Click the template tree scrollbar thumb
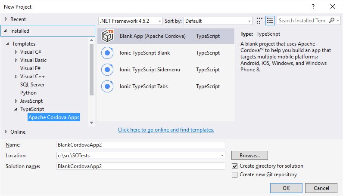 (x=92, y=70)
